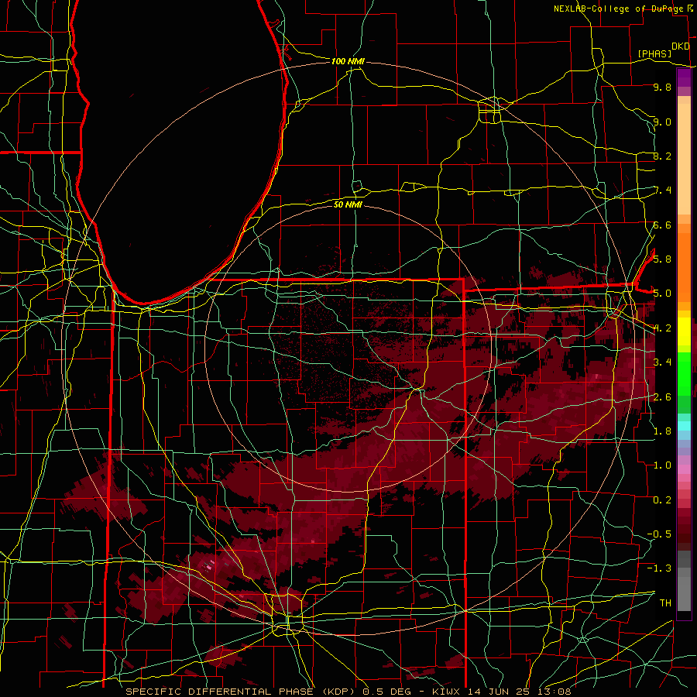The image size is (697, 697).
Task: Click the TH threshold label
Action: (x=665, y=603)
